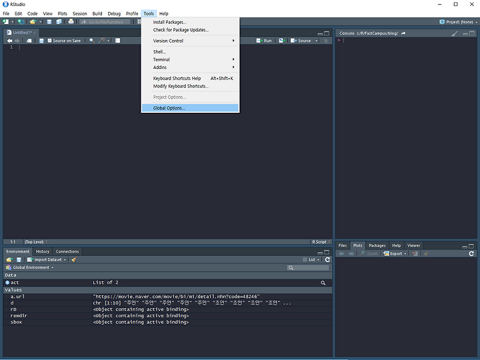Close the Untitled1 tab
This screenshot has width=480, height=360.
[35, 33]
